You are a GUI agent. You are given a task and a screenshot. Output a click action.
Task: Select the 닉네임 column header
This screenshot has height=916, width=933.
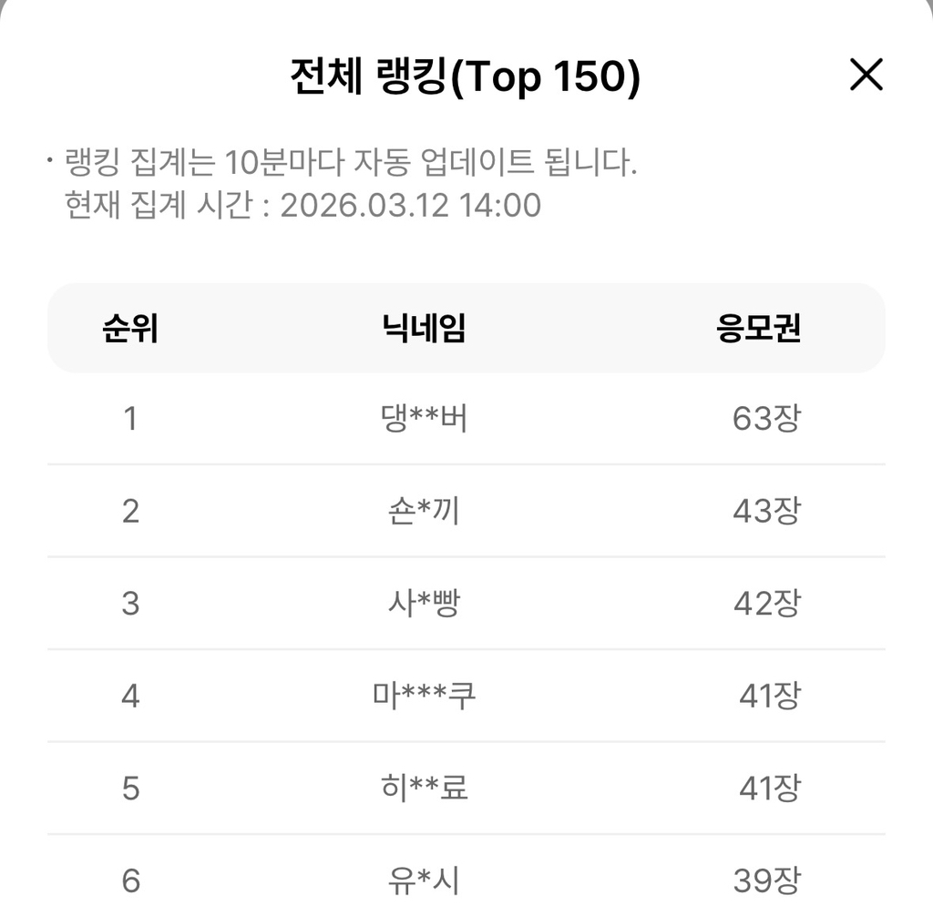(x=424, y=328)
